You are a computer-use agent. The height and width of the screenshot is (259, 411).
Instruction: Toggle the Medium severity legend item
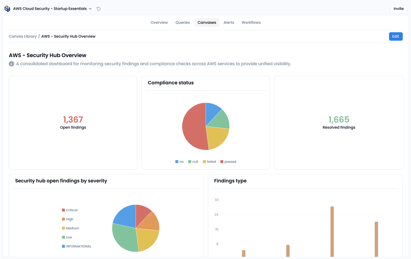pos(71,228)
